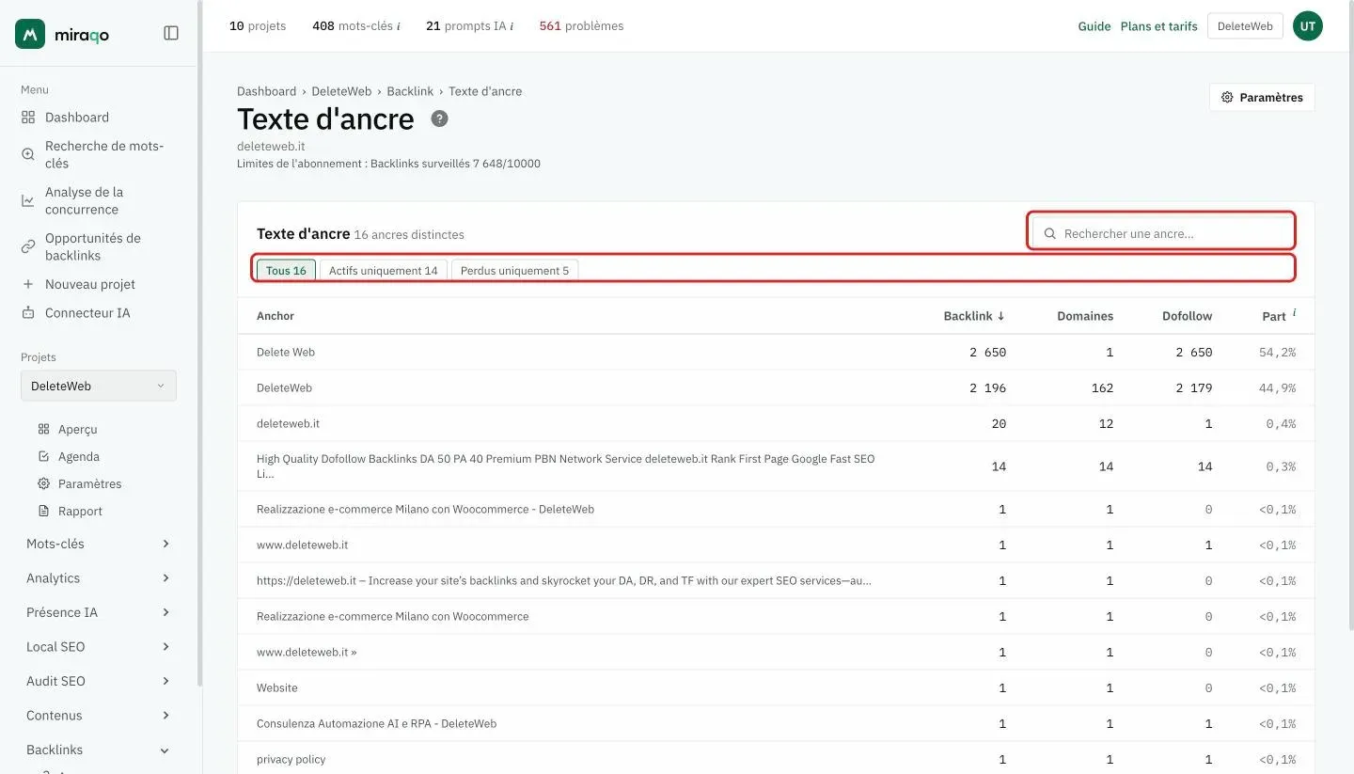1354x774 pixels.
Task: Select the Perdus uniquement 5 tab
Action: pyautogui.click(x=514, y=271)
